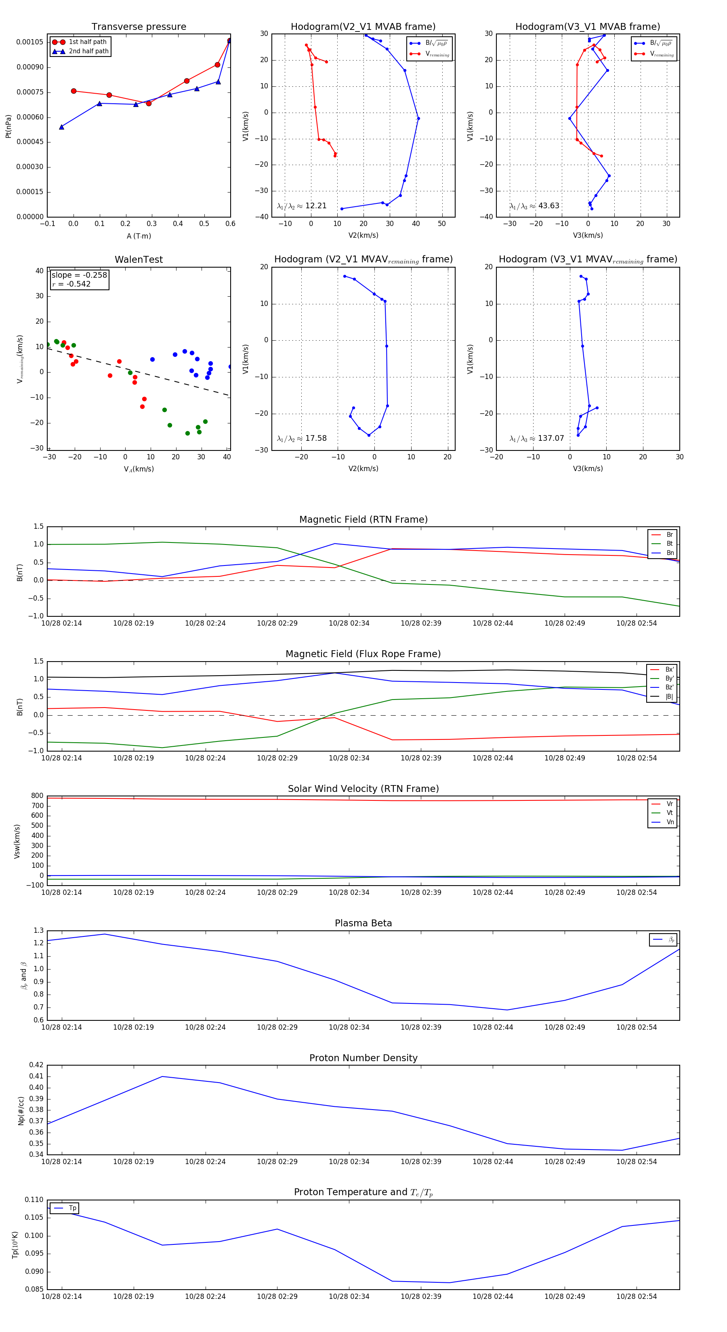Viewport: 727px width, 1332px height.
Task: Click the "Magnetic Field (Flux Rope Frame)" title
Action: tap(363, 654)
